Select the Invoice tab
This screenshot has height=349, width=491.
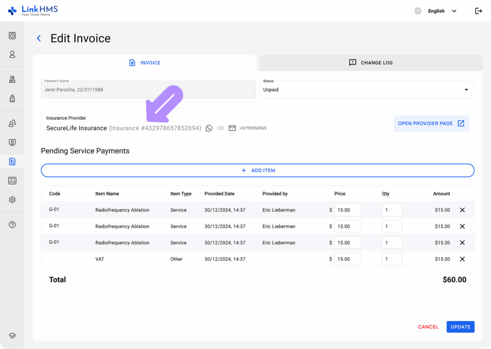(x=144, y=62)
